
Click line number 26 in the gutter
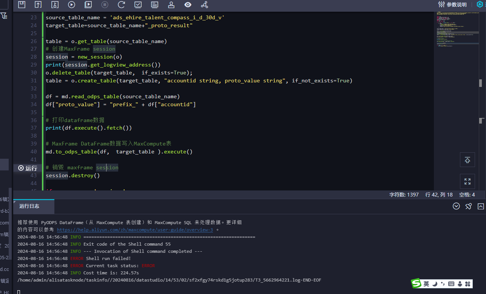34,41
